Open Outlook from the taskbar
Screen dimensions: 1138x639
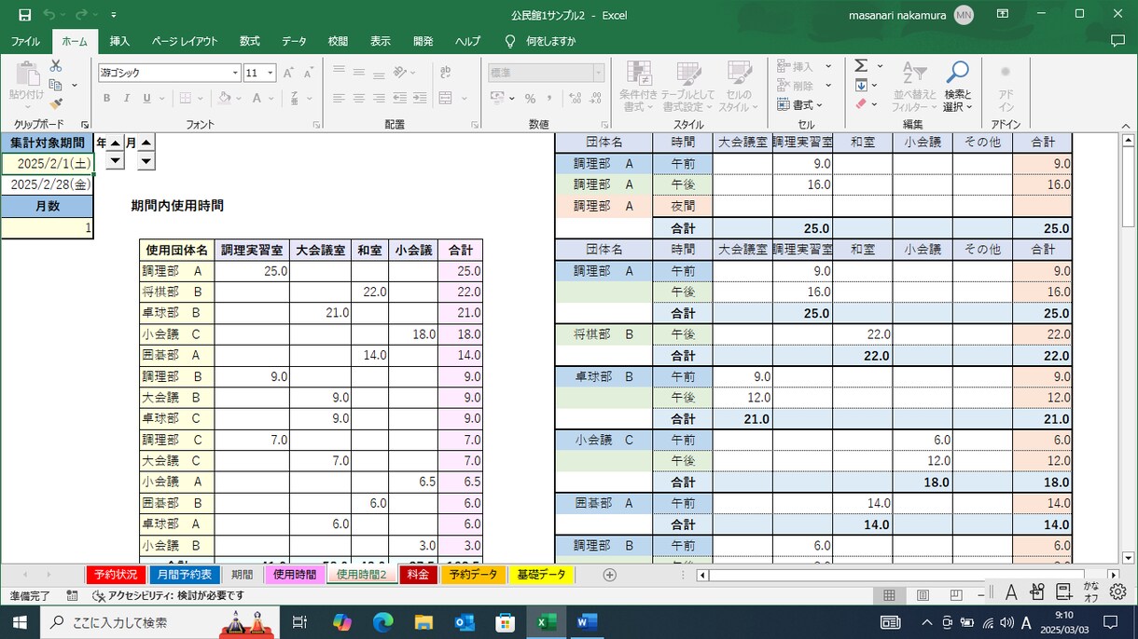[465, 622]
